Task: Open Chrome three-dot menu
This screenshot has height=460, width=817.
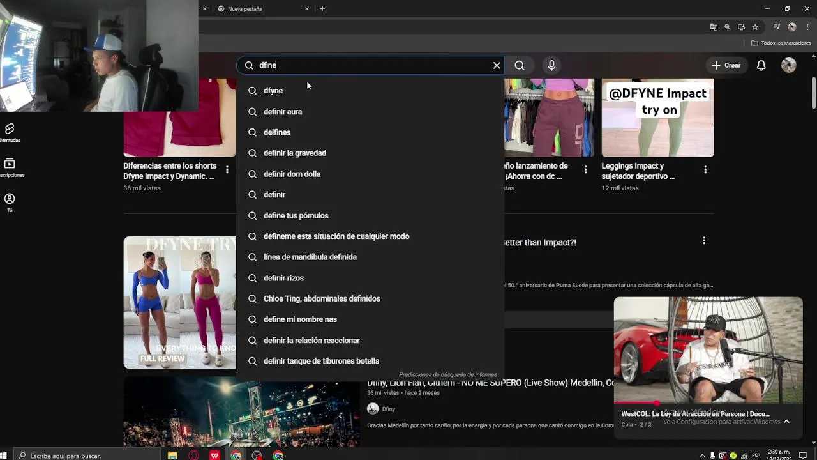Action: point(807,27)
